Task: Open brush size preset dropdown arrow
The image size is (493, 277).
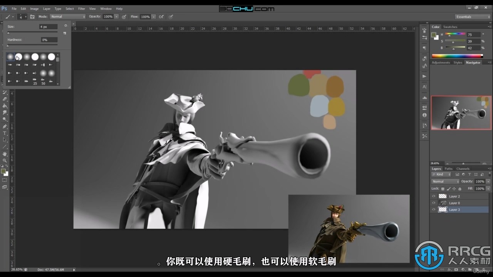Action: coord(26,17)
